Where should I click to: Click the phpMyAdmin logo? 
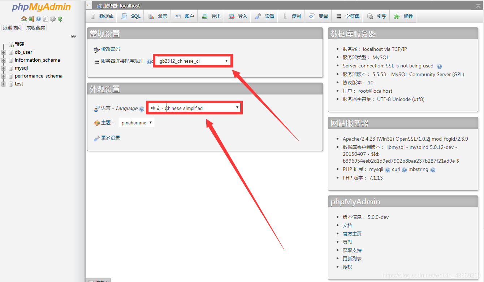41,7
